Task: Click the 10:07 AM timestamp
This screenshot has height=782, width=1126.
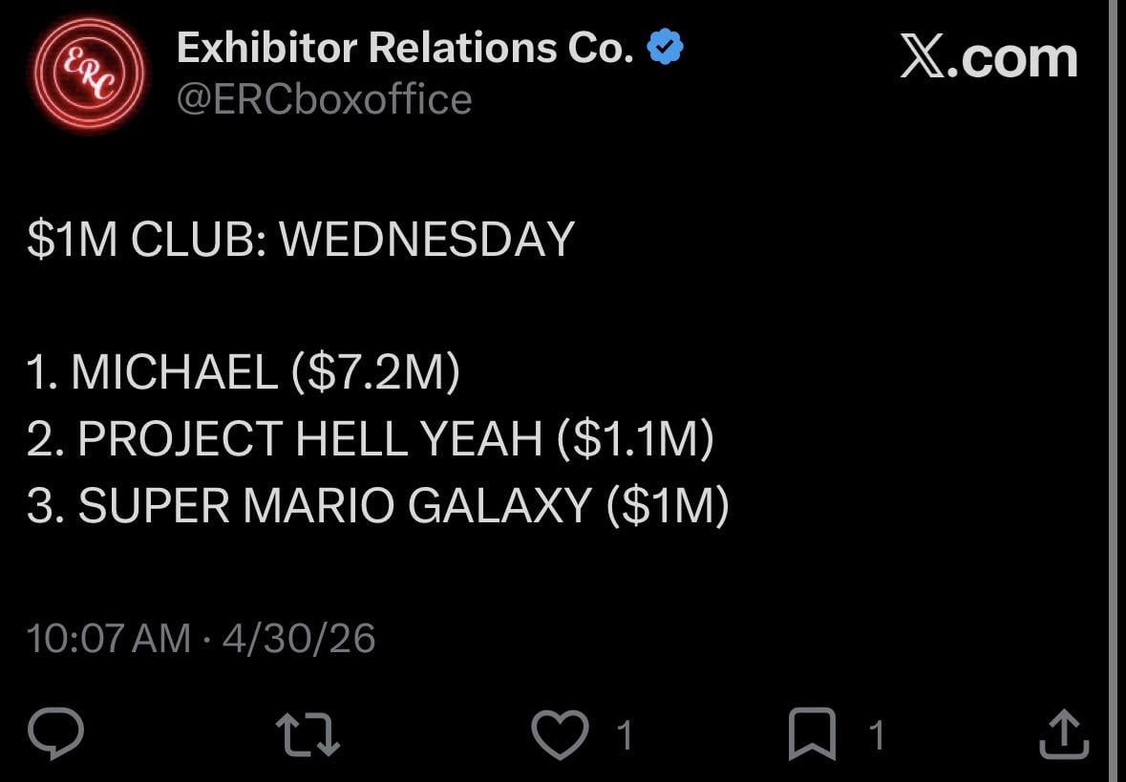Action: pos(109,638)
